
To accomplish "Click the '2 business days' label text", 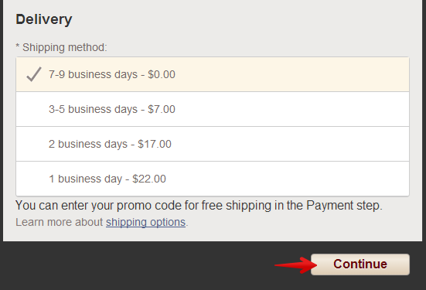I will click(88, 144).
